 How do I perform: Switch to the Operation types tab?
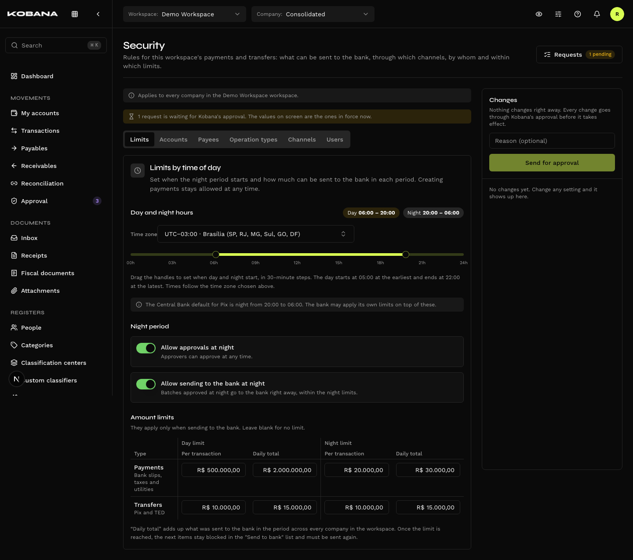[x=253, y=139]
